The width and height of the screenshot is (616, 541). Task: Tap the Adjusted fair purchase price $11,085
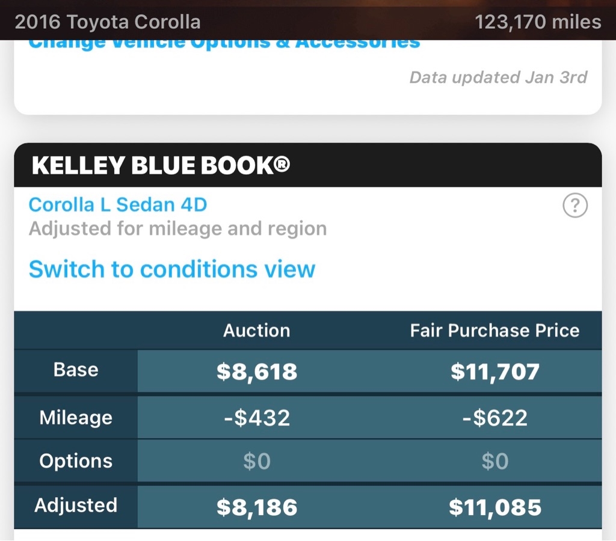(494, 507)
